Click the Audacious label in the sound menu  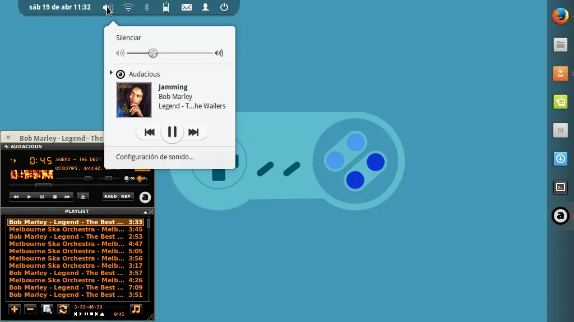pyautogui.click(x=144, y=74)
